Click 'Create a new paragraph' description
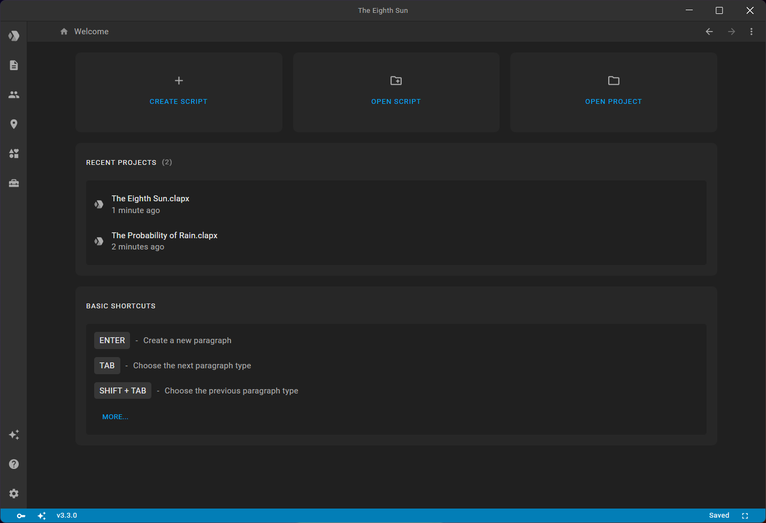The height and width of the screenshot is (523, 766). (187, 340)
